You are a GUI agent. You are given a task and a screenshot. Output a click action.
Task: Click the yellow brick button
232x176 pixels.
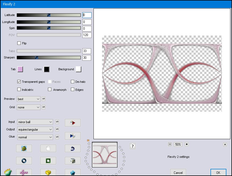[48, 172]
